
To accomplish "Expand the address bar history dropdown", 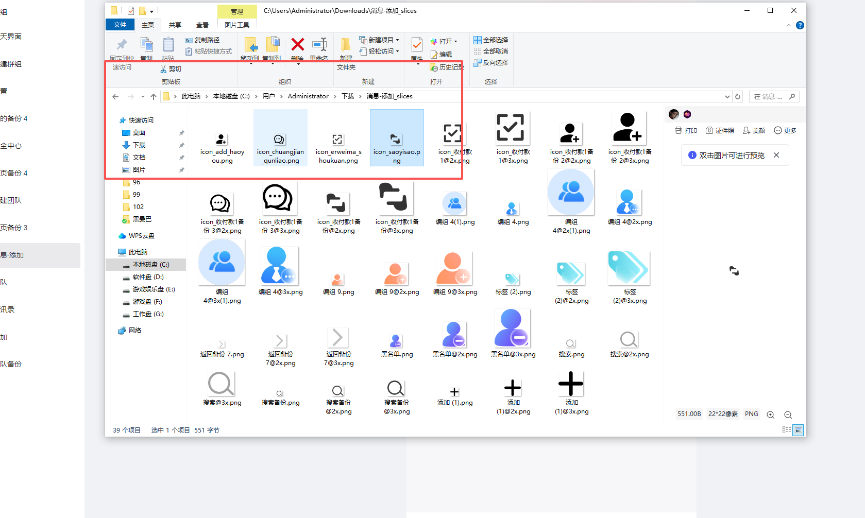I will 727,97.
